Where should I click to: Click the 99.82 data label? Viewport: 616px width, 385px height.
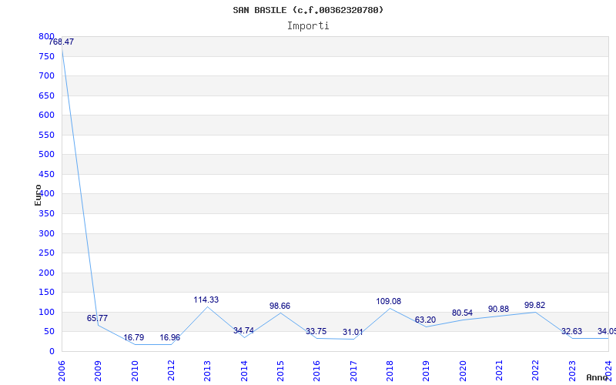coord(534,305)
